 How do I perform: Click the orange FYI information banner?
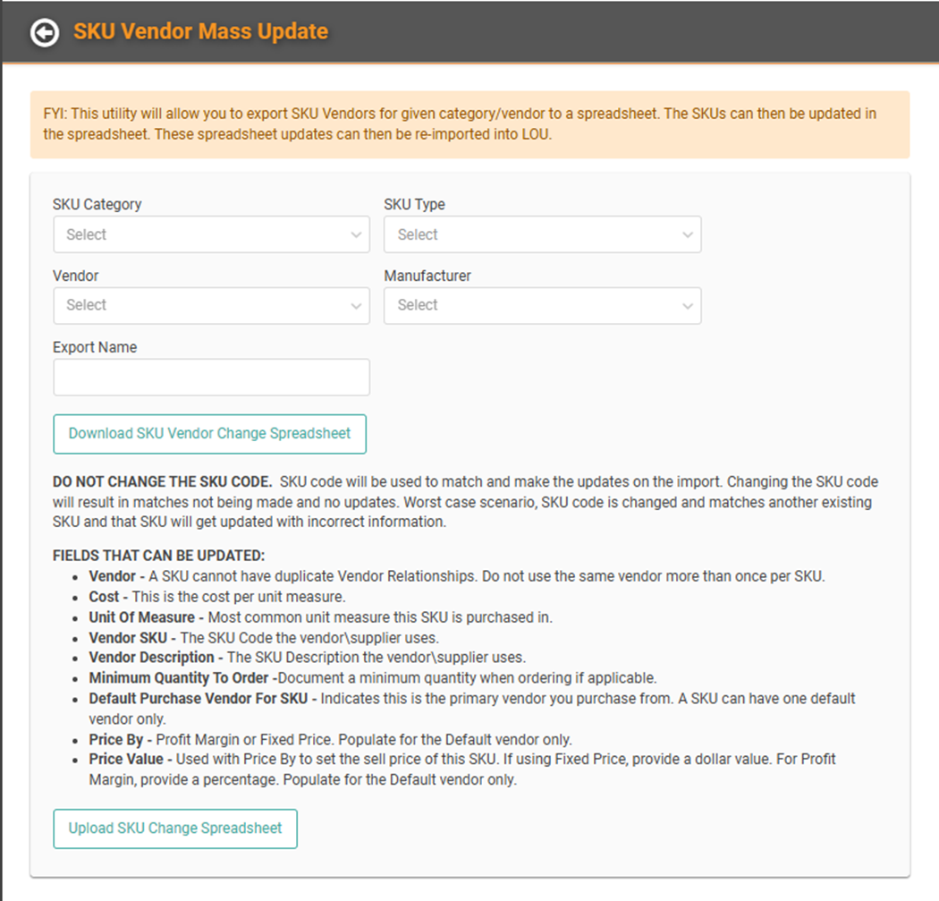(x=470, y=124)
